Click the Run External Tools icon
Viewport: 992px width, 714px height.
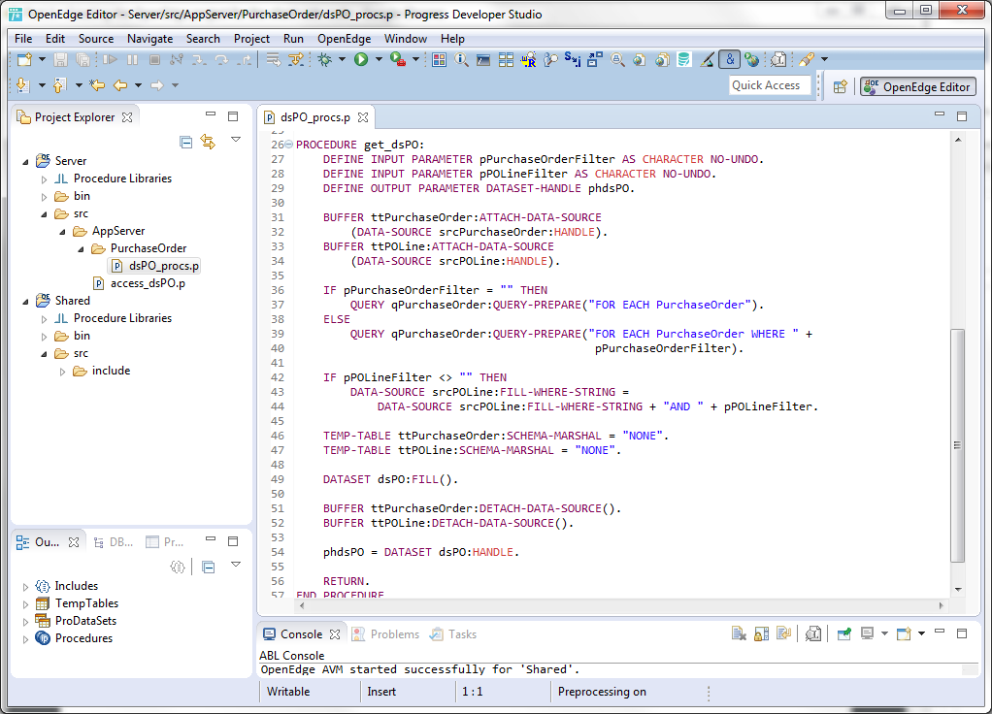pos(398,59)
